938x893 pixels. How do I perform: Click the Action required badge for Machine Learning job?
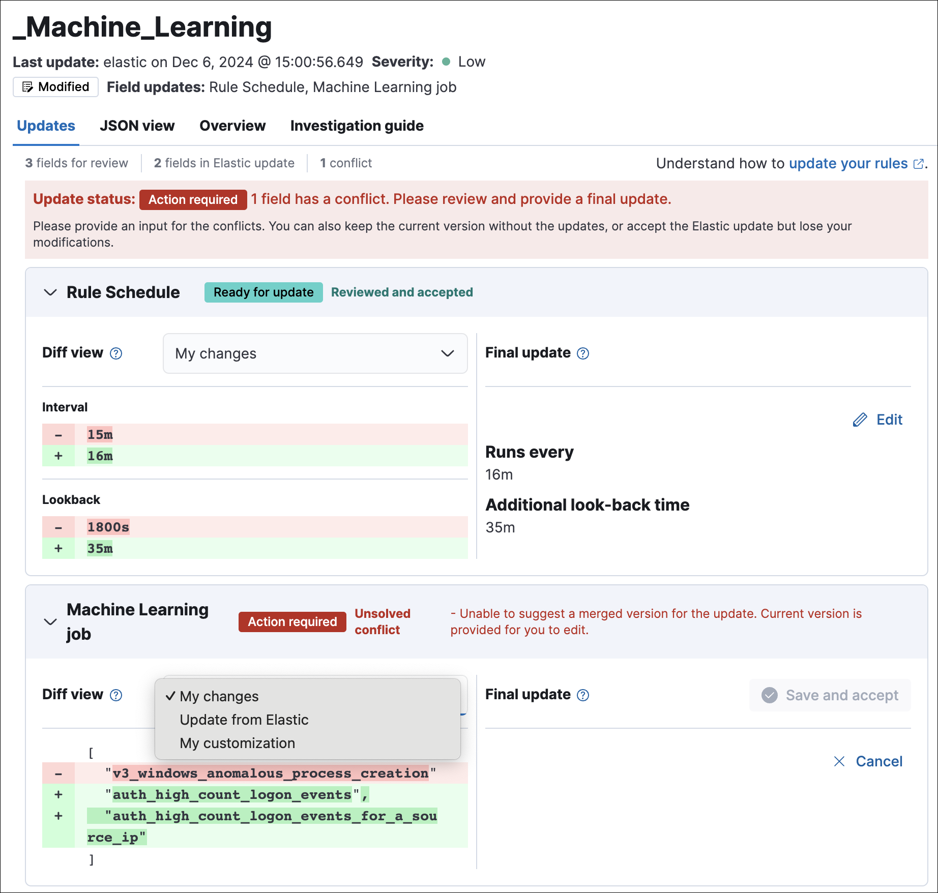(x=292, y=621)
